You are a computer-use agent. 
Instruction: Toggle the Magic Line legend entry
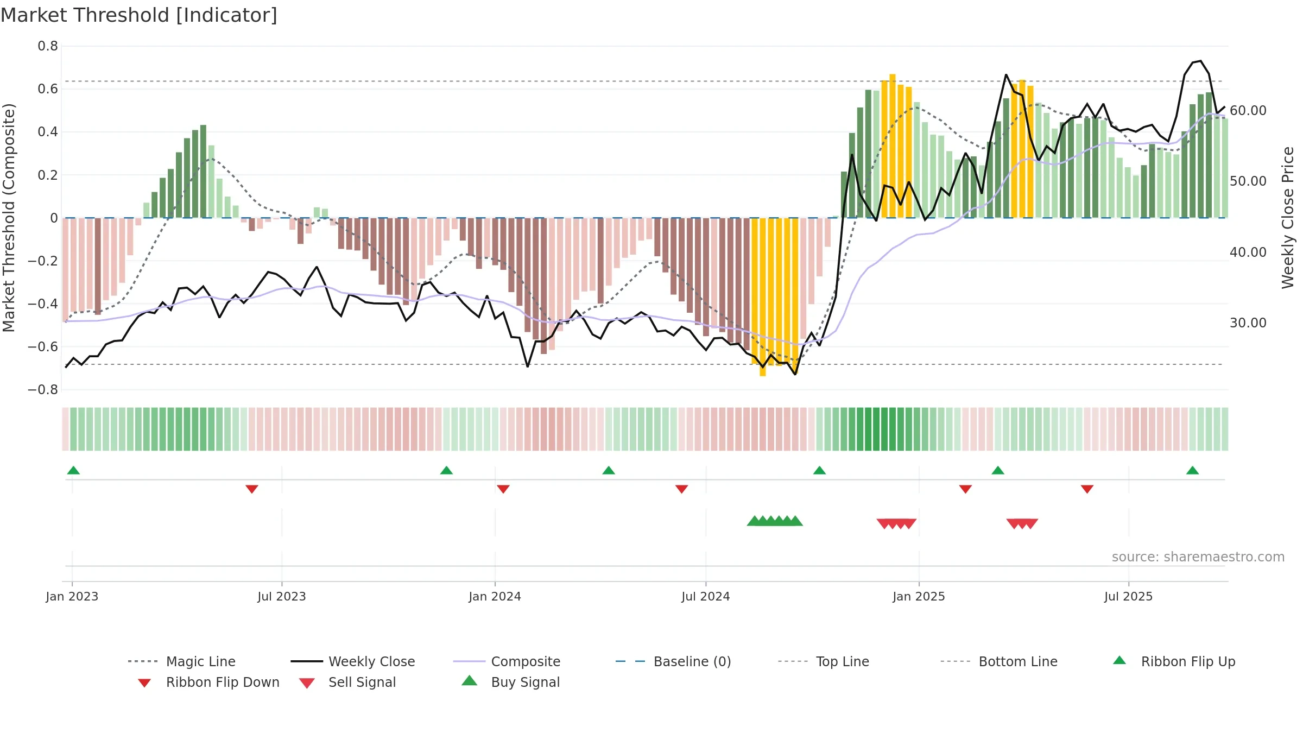click(x=182, y=661)
